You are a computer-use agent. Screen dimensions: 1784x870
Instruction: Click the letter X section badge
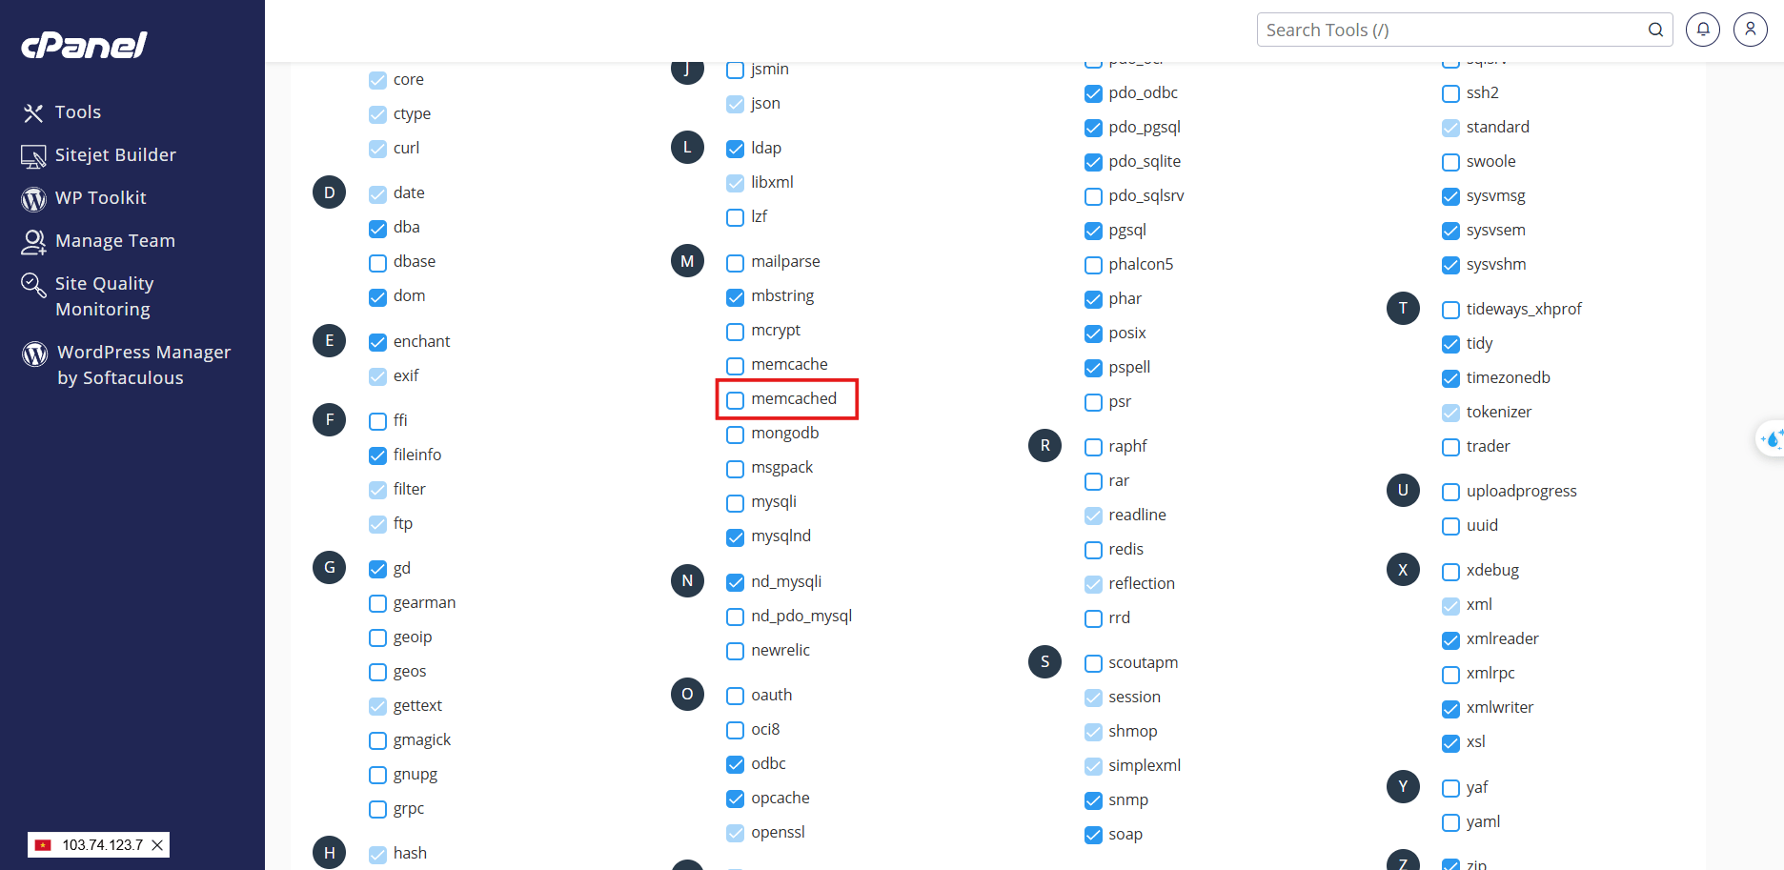point(1403,570)
